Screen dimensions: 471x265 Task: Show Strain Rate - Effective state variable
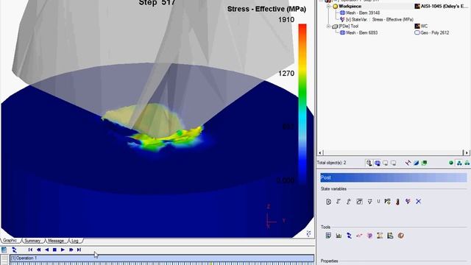point(348,202)
